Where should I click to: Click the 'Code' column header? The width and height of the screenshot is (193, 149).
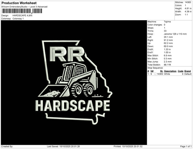point(180,71)
